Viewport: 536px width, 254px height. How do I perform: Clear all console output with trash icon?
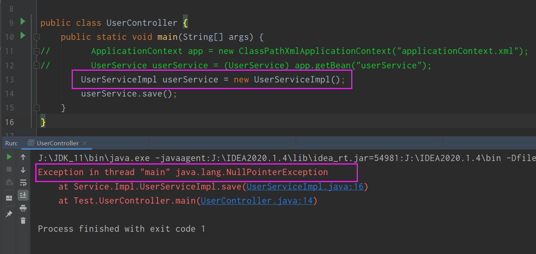[23, 220]
